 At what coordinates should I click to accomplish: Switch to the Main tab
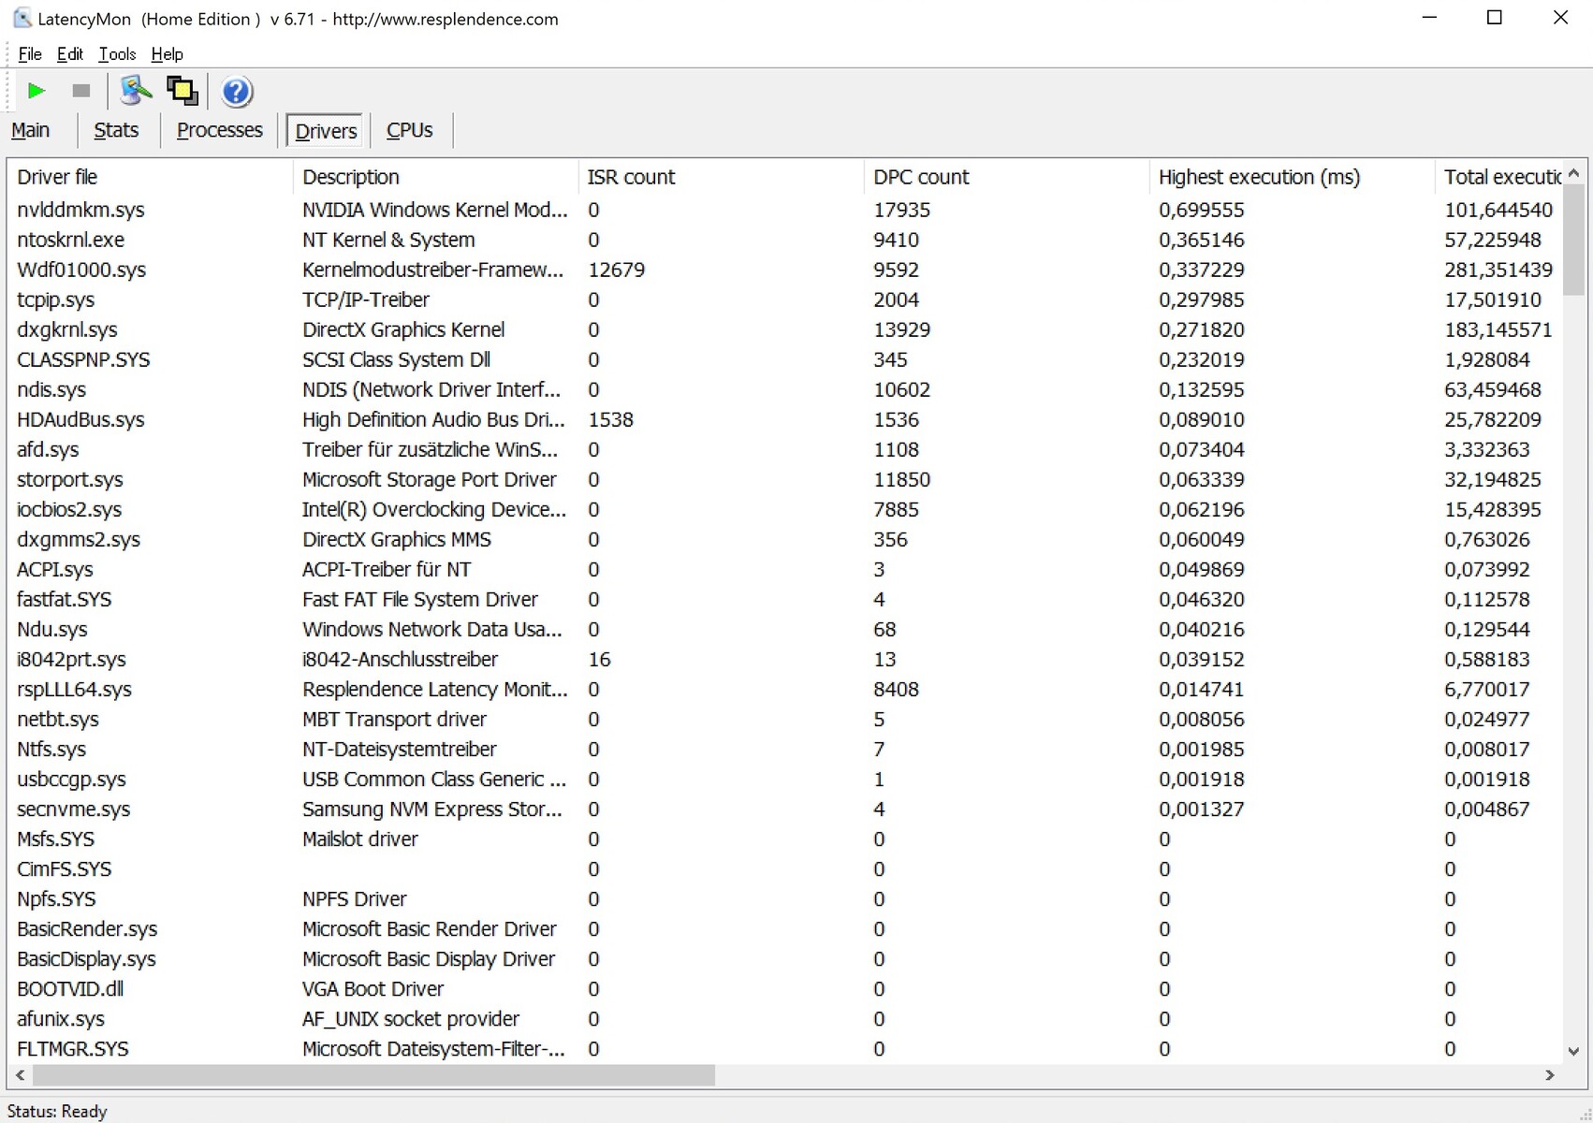point(31,130)
